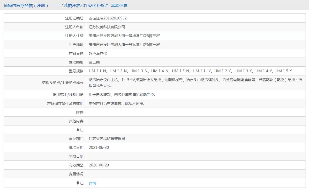Select product name 超声治疗仪
Viewport: 309px width, 189px height.
click(x=98, y=53)
